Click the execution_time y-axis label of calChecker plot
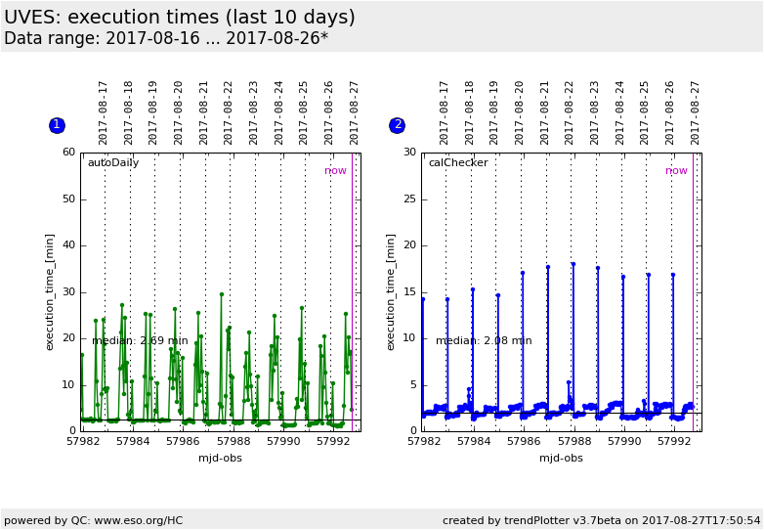This screenshot has height=530, width=764. 391,291
